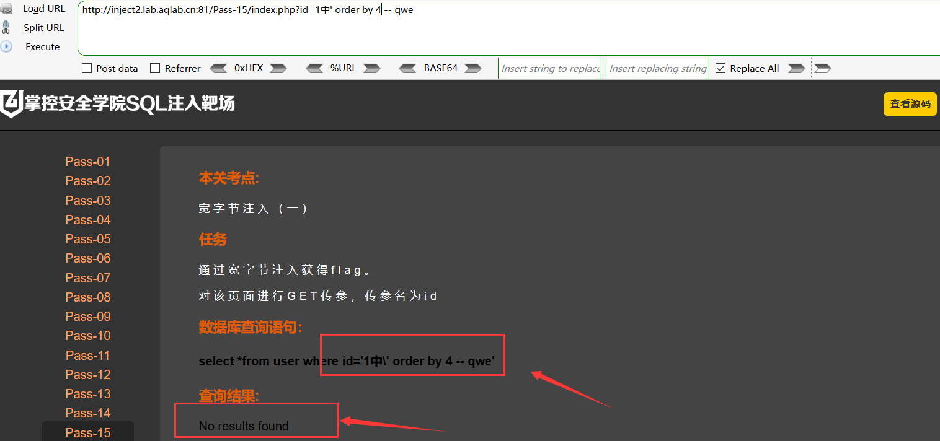Enable the Post data checkbox
Image resolution: width=940 pixels, height=441 pixels.
87,68
